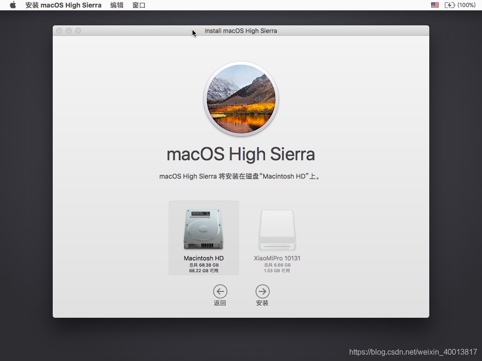Click the XiaoMiPro 10131 disk name
The width and height of the screenshot is (482, 361).
(277, 258)
